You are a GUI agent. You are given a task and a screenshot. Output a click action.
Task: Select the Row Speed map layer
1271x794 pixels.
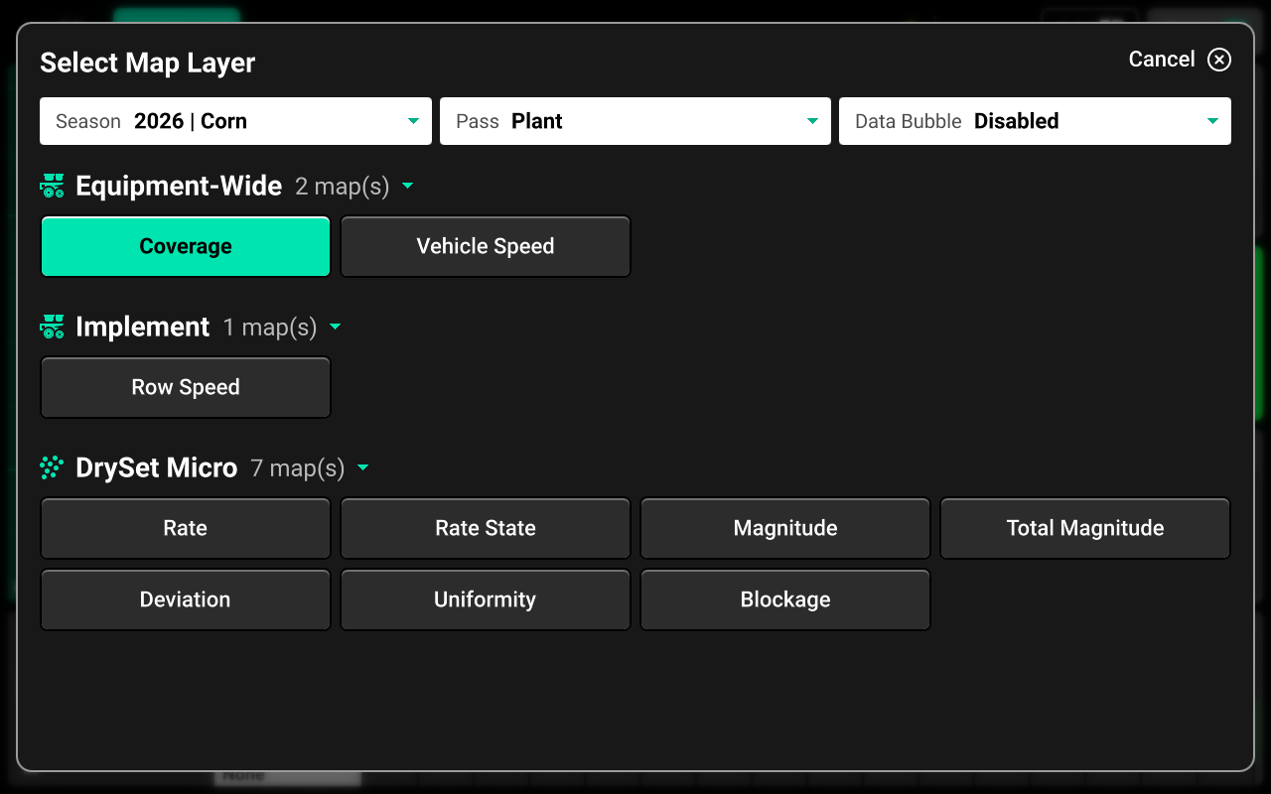tap(186, 387)
